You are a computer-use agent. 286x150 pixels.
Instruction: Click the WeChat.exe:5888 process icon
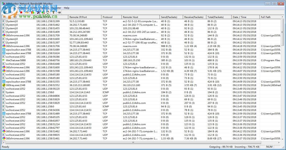tap(4, 60)
